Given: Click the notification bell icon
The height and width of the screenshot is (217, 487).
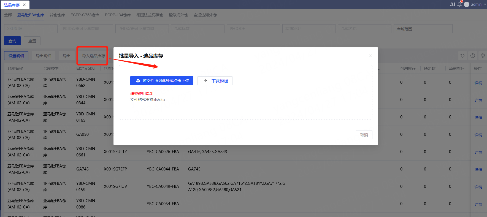Looking at the screenshot, I should coord(459,4).
